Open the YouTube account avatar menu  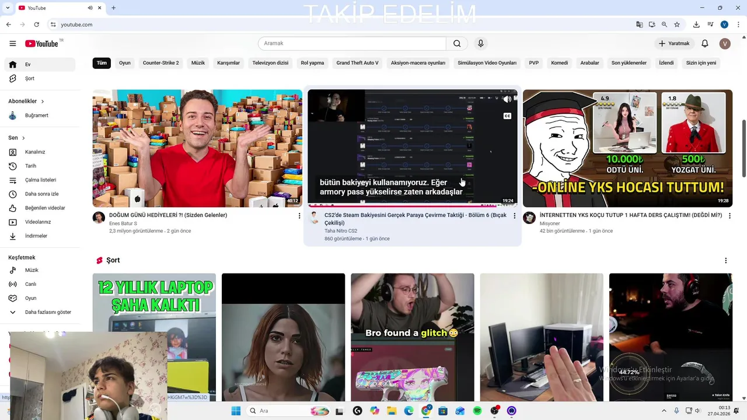tap(725, 44)
